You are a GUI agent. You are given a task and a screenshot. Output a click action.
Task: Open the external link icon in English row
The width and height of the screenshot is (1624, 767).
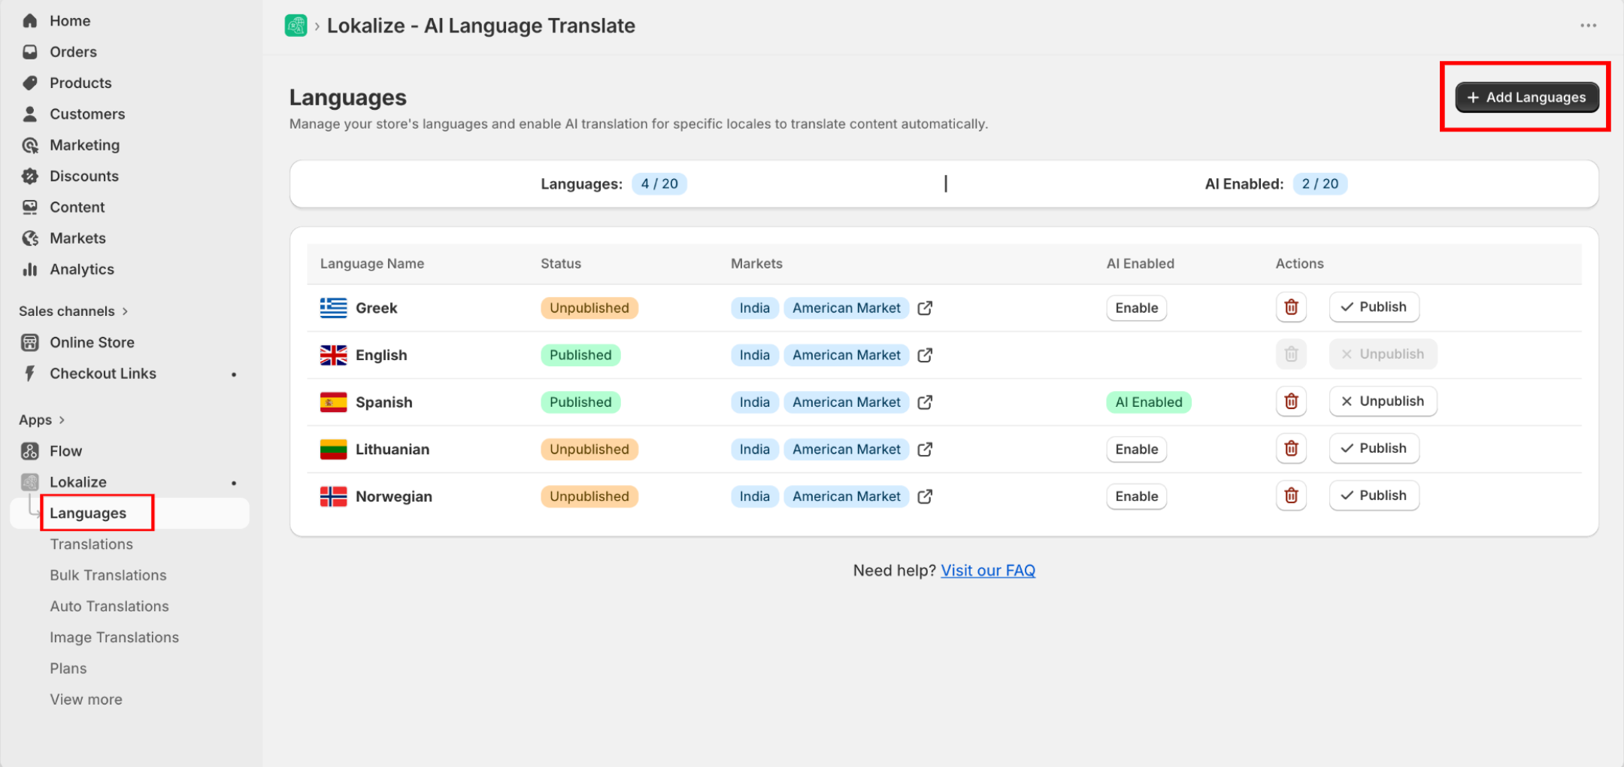pos(925,355)
